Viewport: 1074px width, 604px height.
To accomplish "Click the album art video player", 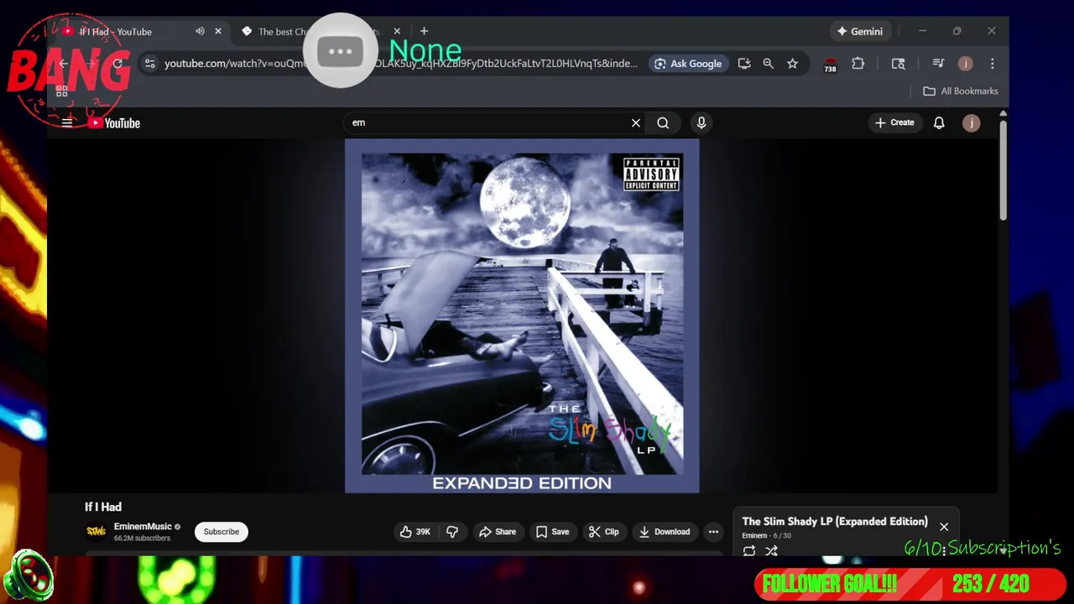I will (522, 315).
